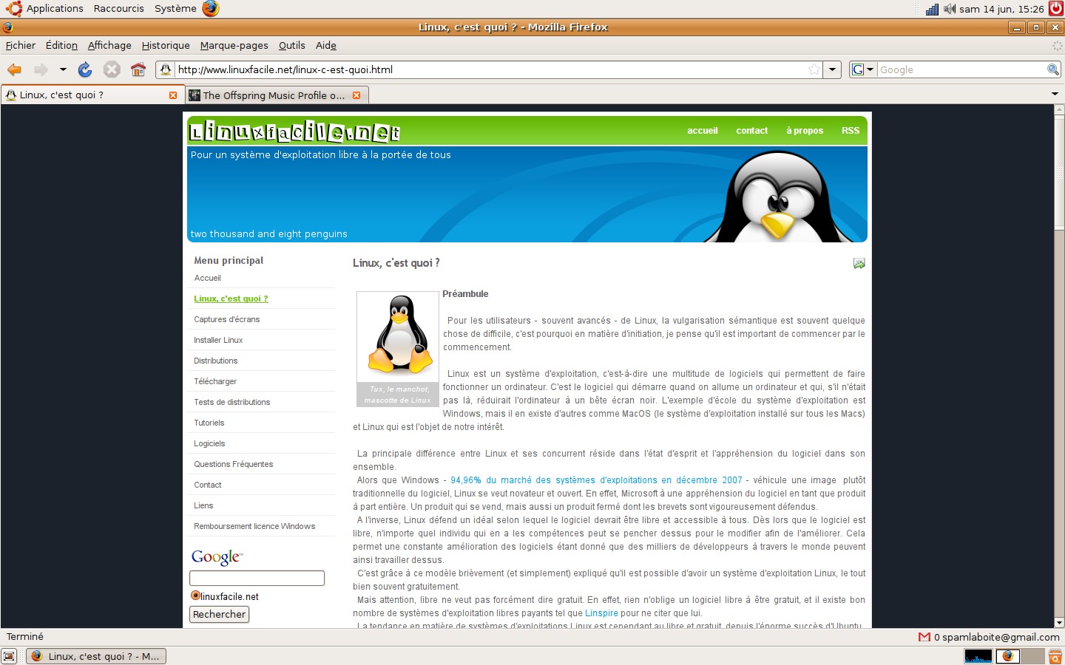Screen dimensions: 1065x665
Task: Click the network signal indicator icon
Action: tap(932, 9)
